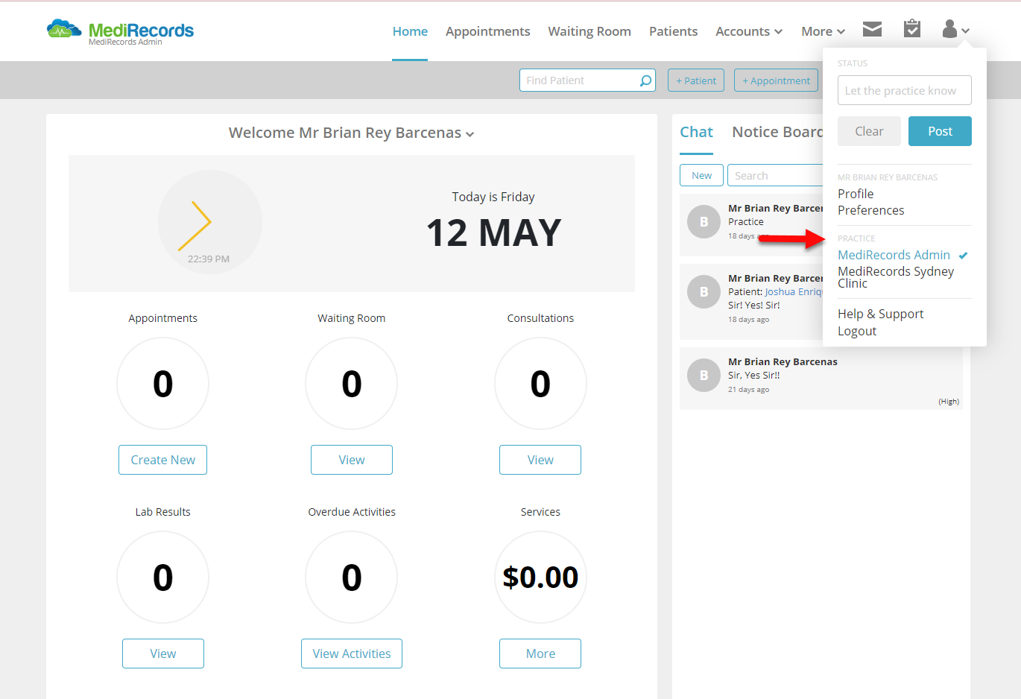
Task: Clear the status message
Action: 869,131
